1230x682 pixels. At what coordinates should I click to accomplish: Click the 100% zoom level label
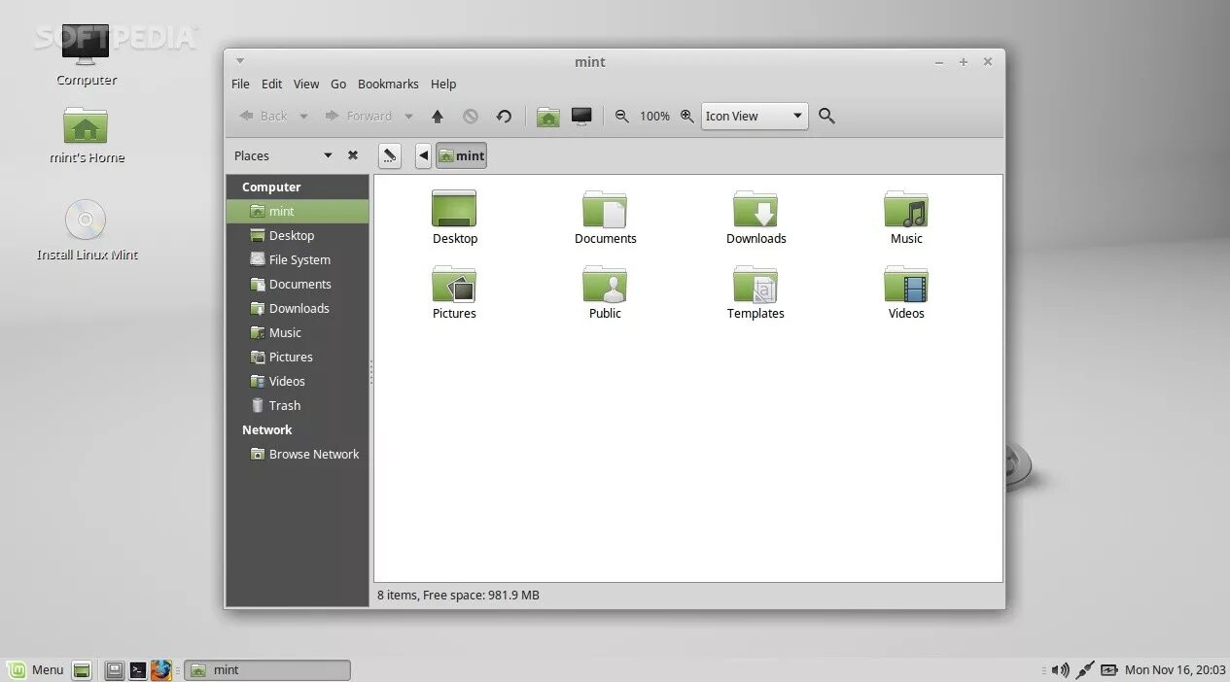654,117
